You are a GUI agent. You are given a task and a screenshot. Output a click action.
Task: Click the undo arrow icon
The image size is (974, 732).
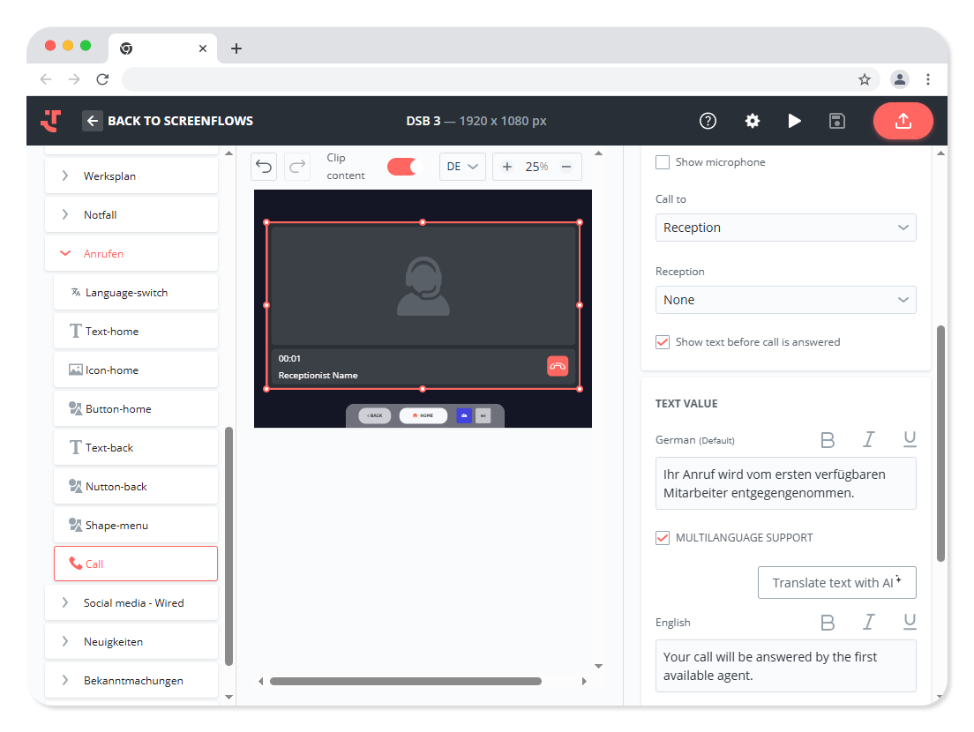(x=264, y=167)
